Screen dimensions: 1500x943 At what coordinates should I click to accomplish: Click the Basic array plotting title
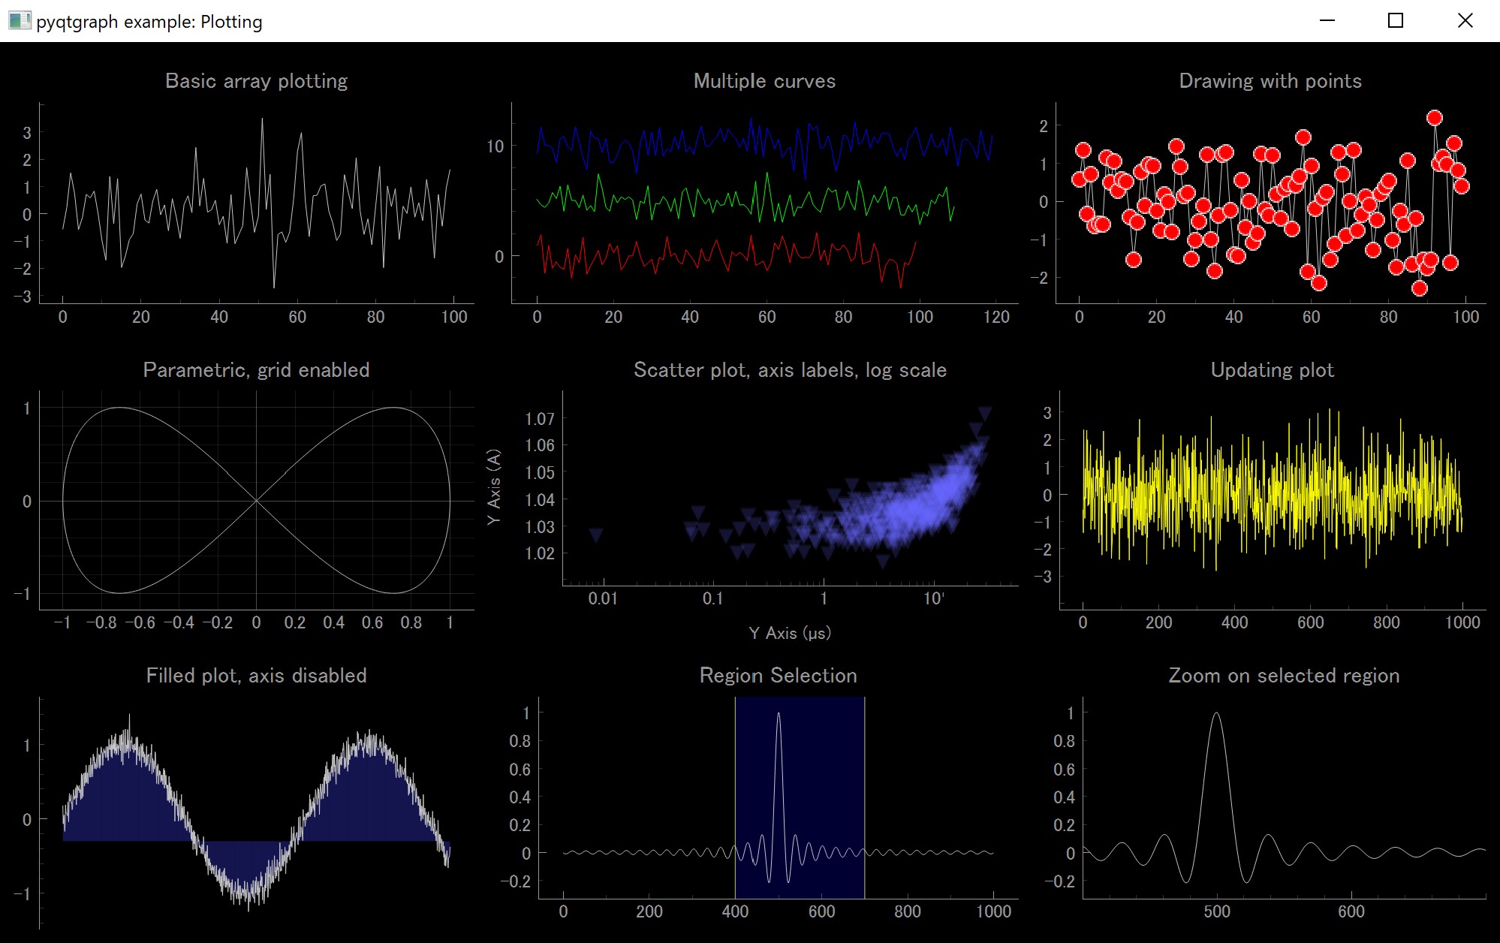(256, 80)
